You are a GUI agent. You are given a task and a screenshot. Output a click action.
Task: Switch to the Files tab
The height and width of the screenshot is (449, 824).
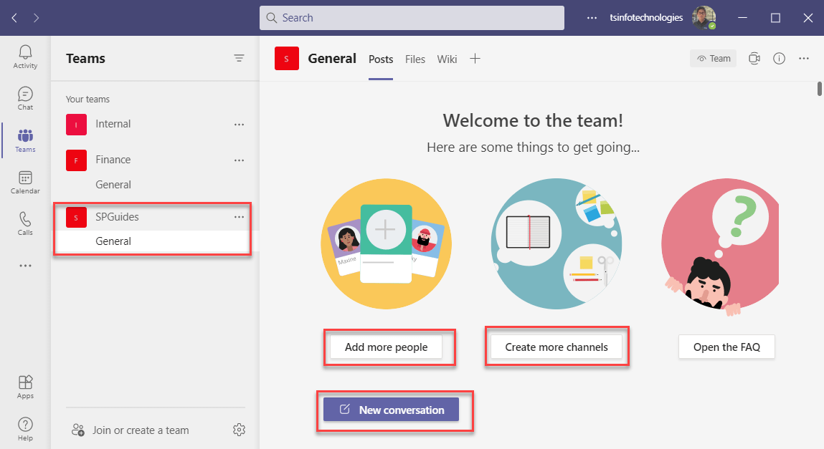point(415,59)
